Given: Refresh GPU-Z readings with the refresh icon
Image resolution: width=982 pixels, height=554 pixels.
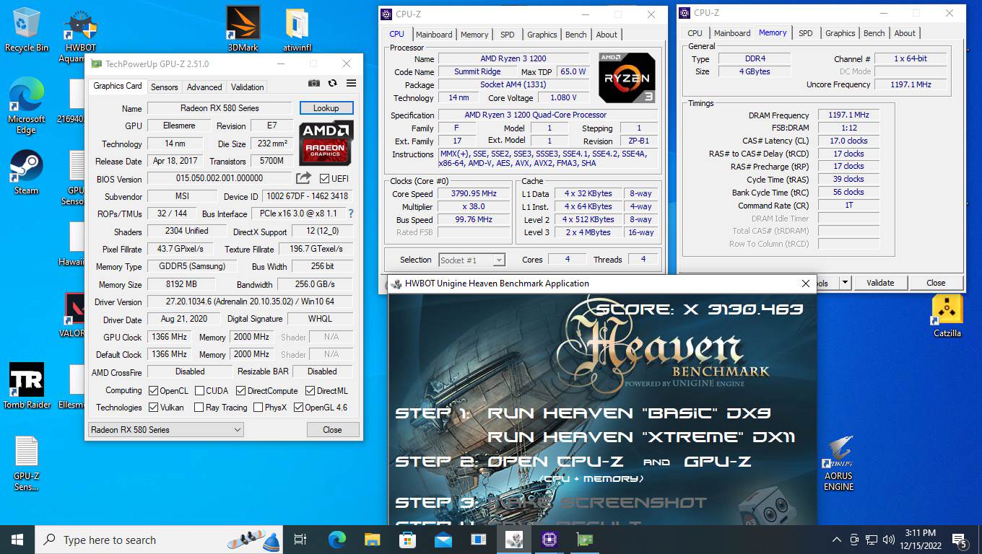Looking at the screenshot, I should [x=332, y=83].
